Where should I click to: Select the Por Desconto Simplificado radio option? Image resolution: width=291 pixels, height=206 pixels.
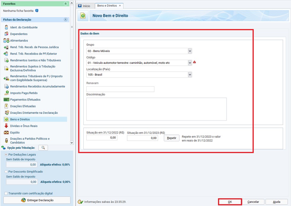(x=6, y=171)
